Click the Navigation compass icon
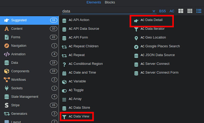The width and height of the screenshot is (204, 123). (7, 46)
